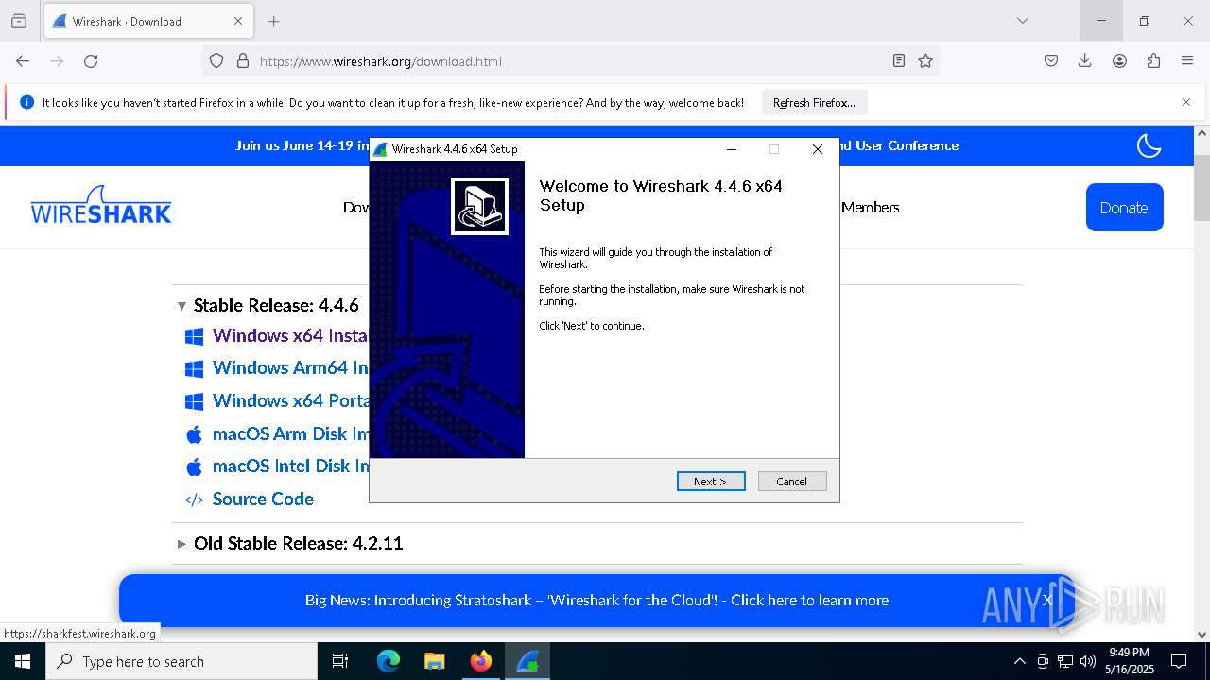This screenshot has width=1210, height=680.
Task: Click the Apple icon beside macOS Intel
Action: (x=194, y=467)
